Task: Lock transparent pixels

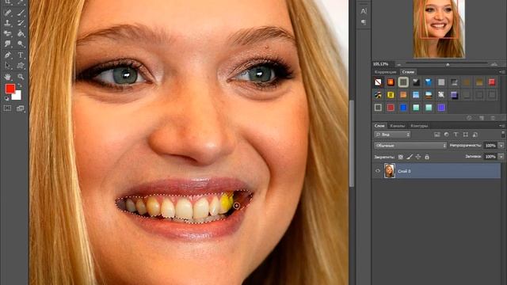Action: (401, 157)
